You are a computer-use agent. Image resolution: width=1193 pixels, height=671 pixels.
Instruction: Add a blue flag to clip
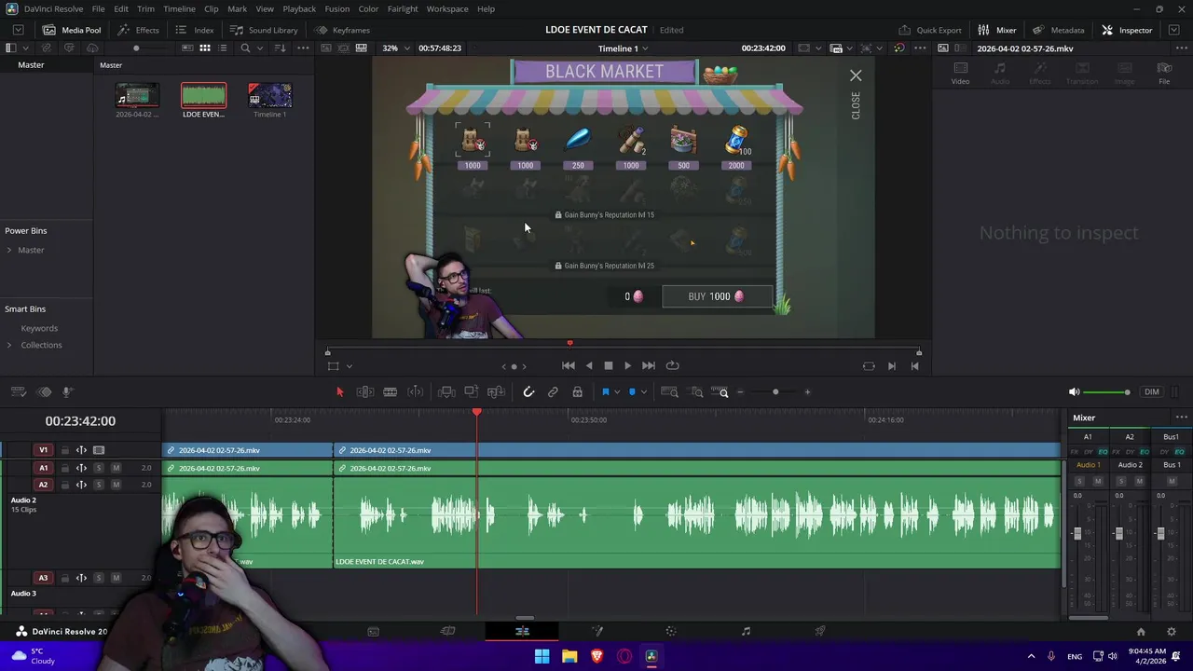point(605,392)
